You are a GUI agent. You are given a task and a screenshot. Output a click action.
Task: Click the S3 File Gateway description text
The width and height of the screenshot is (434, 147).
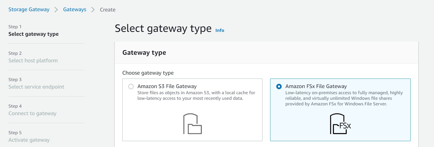pyautogui.click(x=196, y=96)
